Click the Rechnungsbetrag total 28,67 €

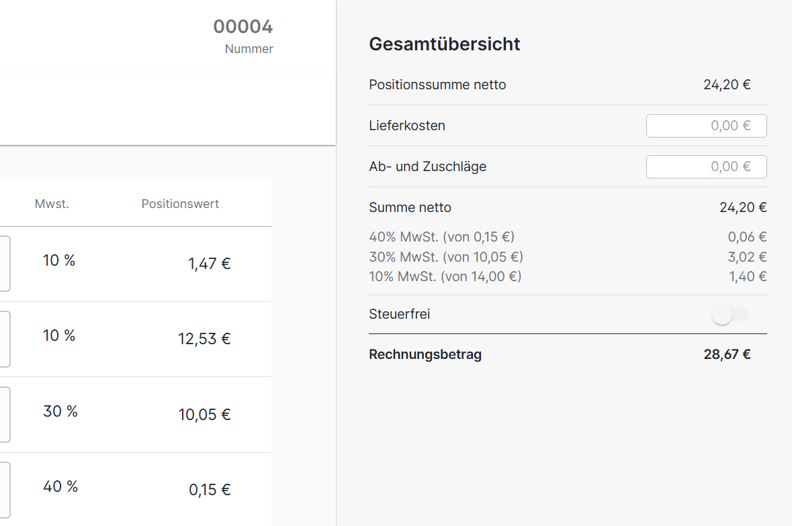727,354
